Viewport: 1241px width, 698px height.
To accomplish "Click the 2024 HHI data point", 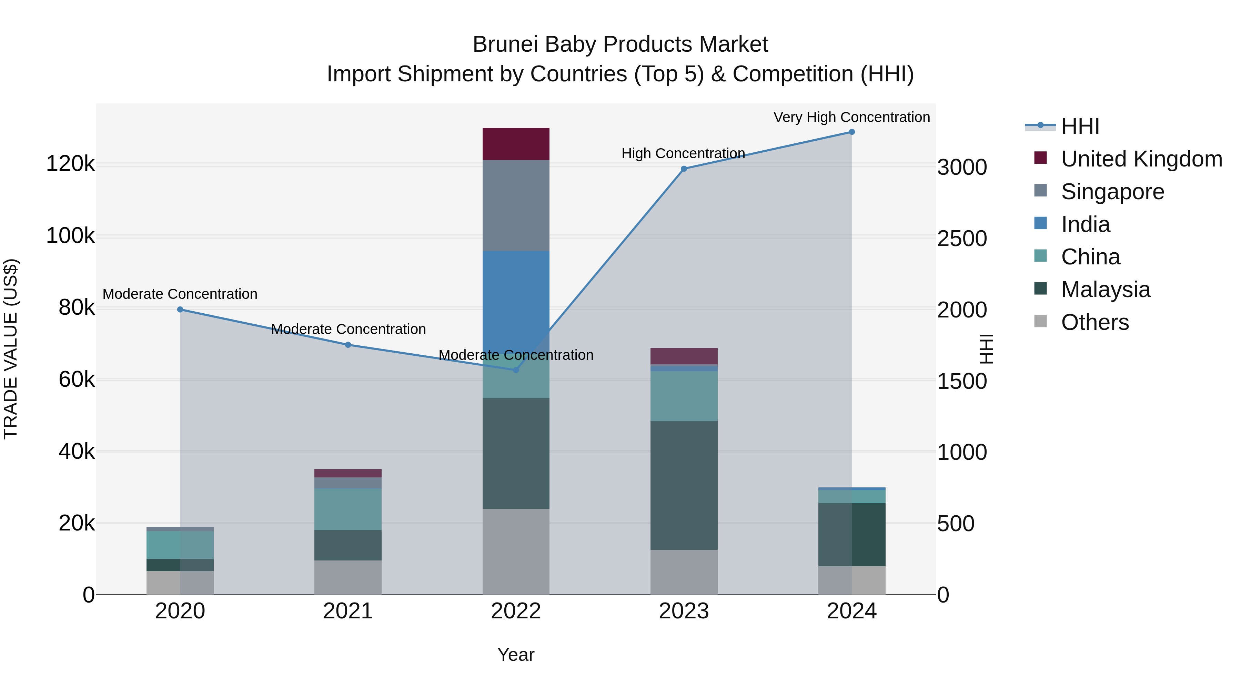I will pos(852,132).
